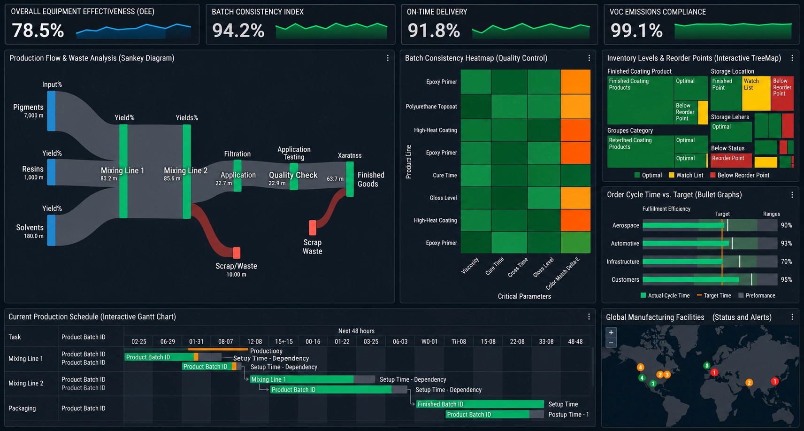This screenshot has width=804, height=431.
Task: Click Cure Time row Viscosity heatmap cell
Action: coord(475,175)
